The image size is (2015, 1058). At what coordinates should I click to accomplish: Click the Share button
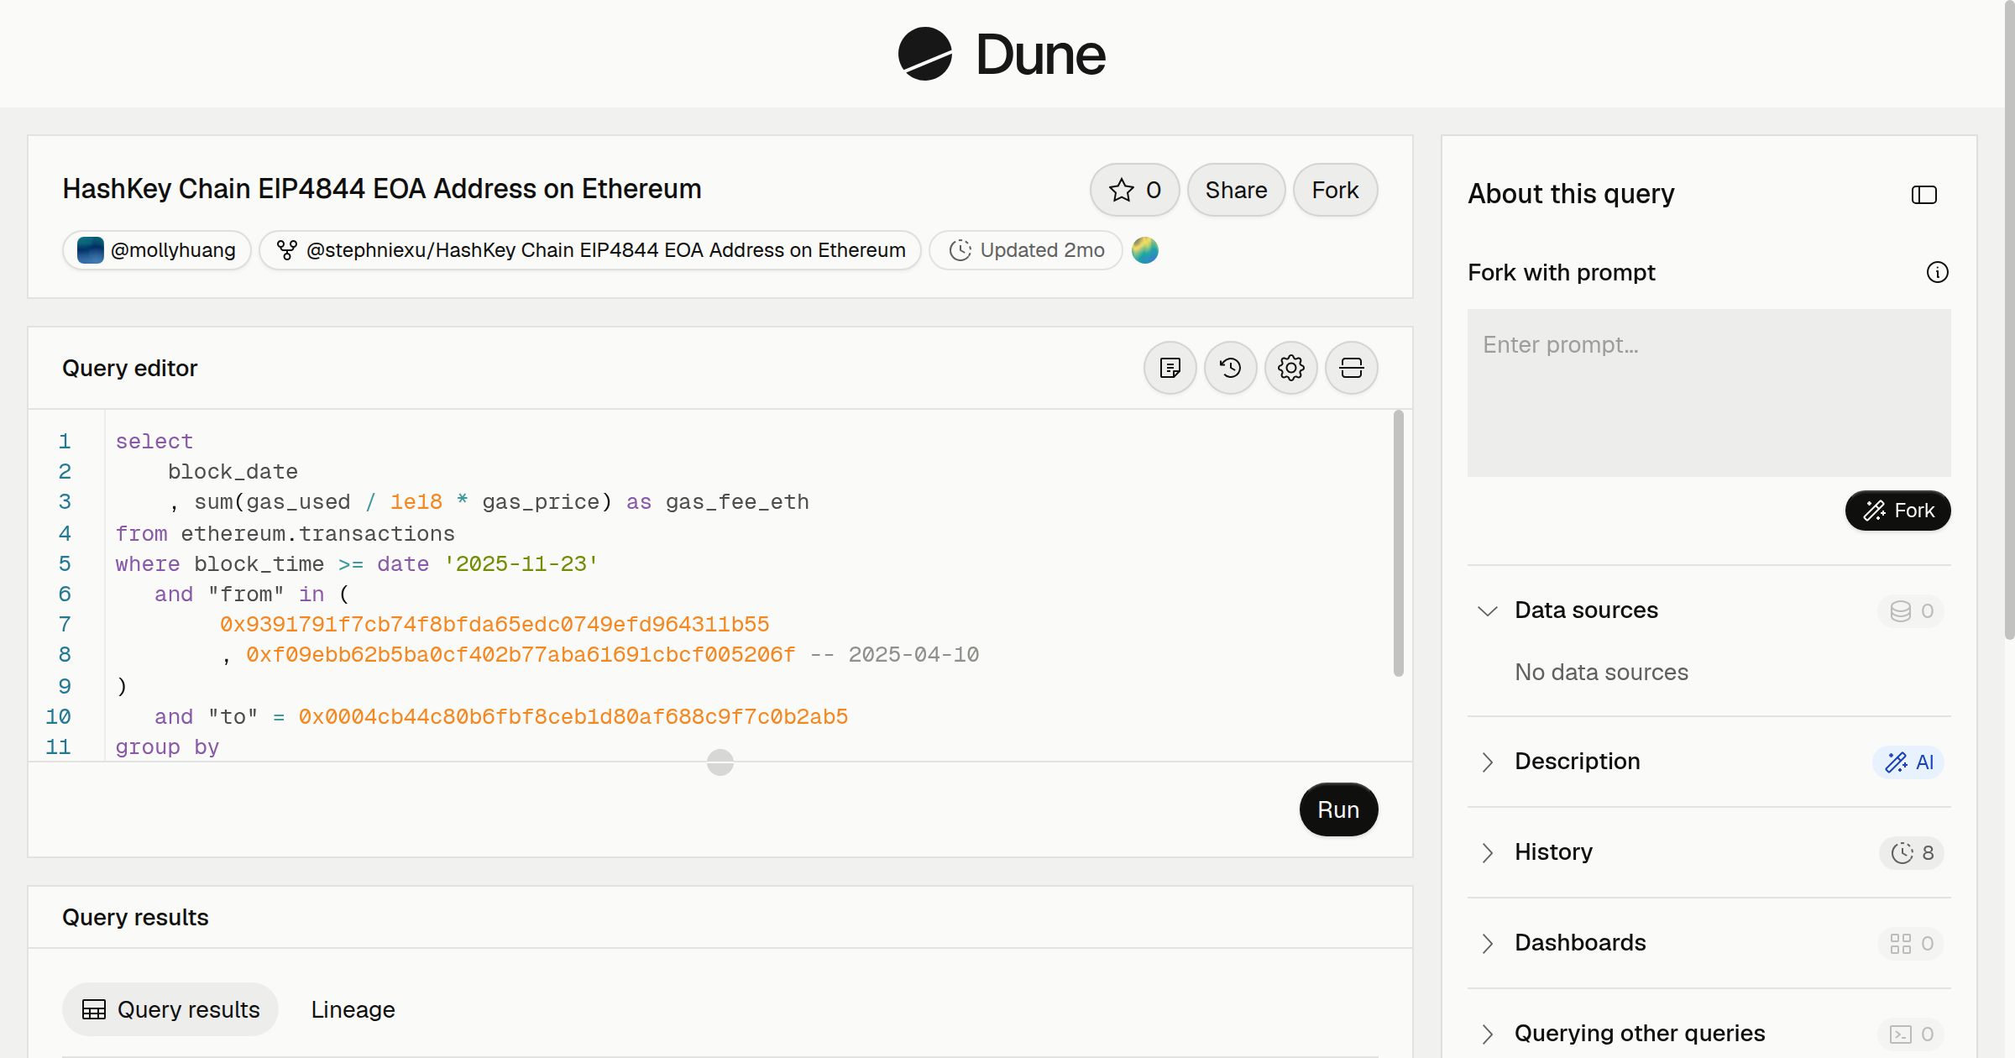click(1236, 190)
